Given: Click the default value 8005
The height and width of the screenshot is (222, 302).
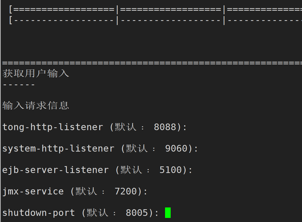Looking at the screenshot, I should [137, 213].
